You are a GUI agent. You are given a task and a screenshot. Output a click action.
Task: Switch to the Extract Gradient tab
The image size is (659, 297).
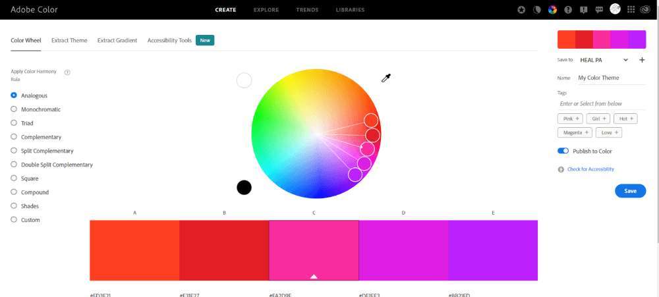pyautogui.click(x=117, y=40)
